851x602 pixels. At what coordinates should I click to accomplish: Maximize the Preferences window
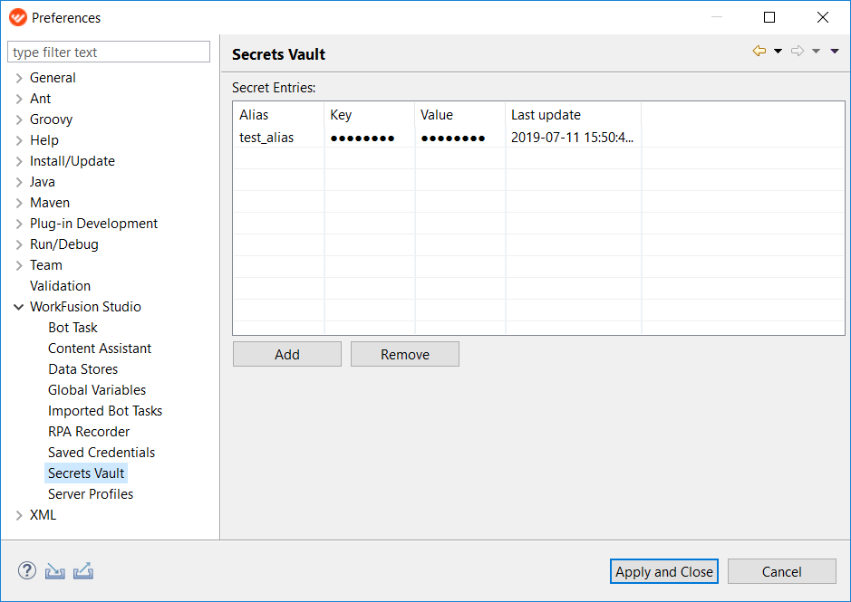tap(769, 17)
